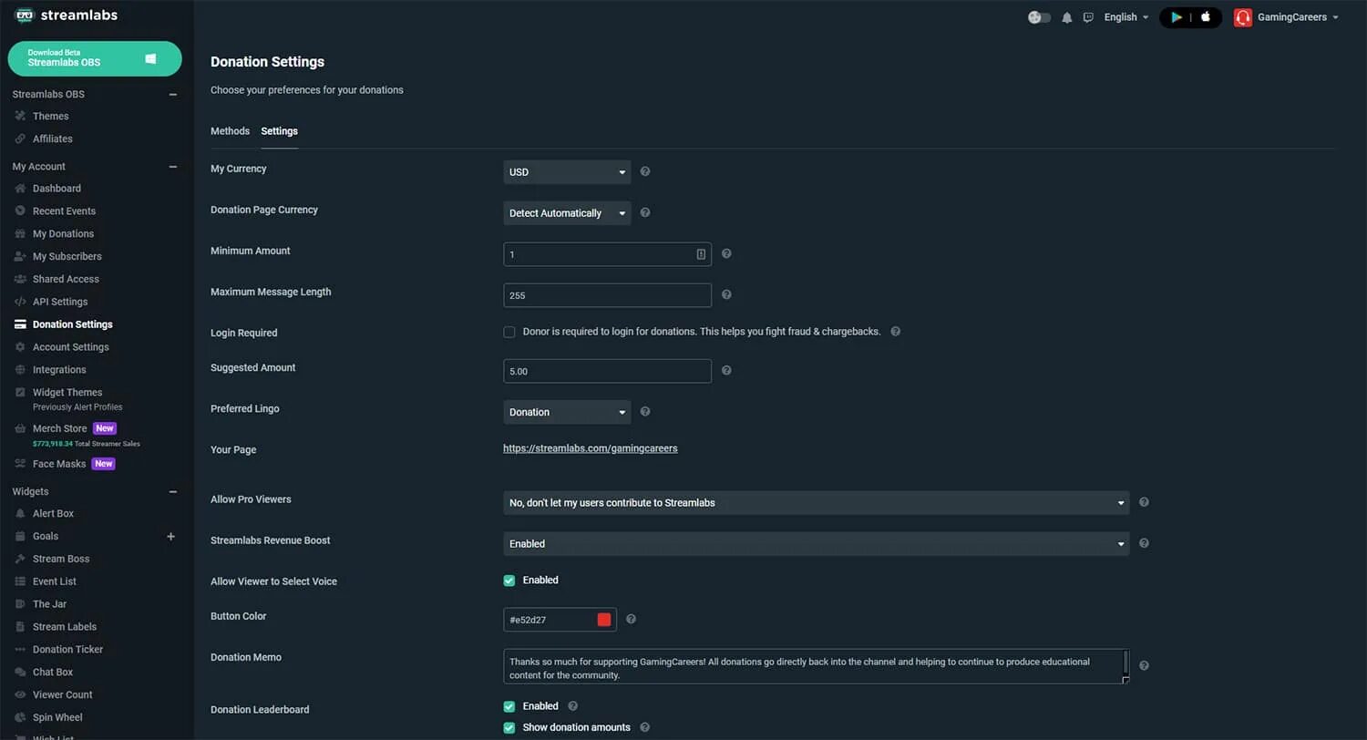Go to API Settings in sidebar

click(60, 302)
